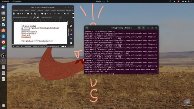Open the dropdown arrow next to New document
This screenshot has width=194, height=109.
(16, 14)
